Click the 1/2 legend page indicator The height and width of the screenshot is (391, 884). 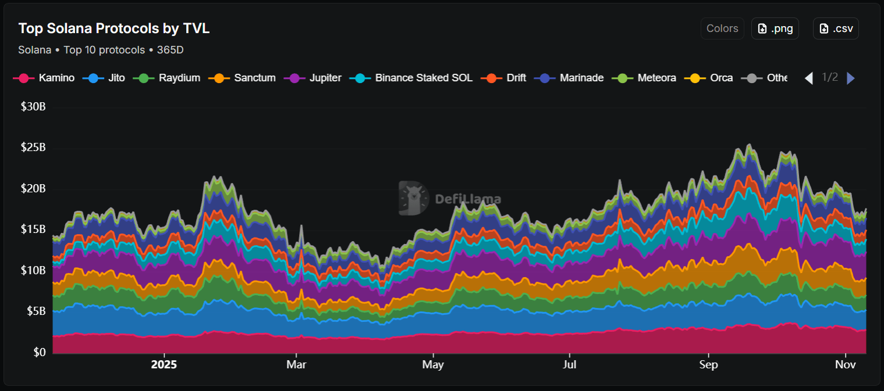(x=830, y=77)
